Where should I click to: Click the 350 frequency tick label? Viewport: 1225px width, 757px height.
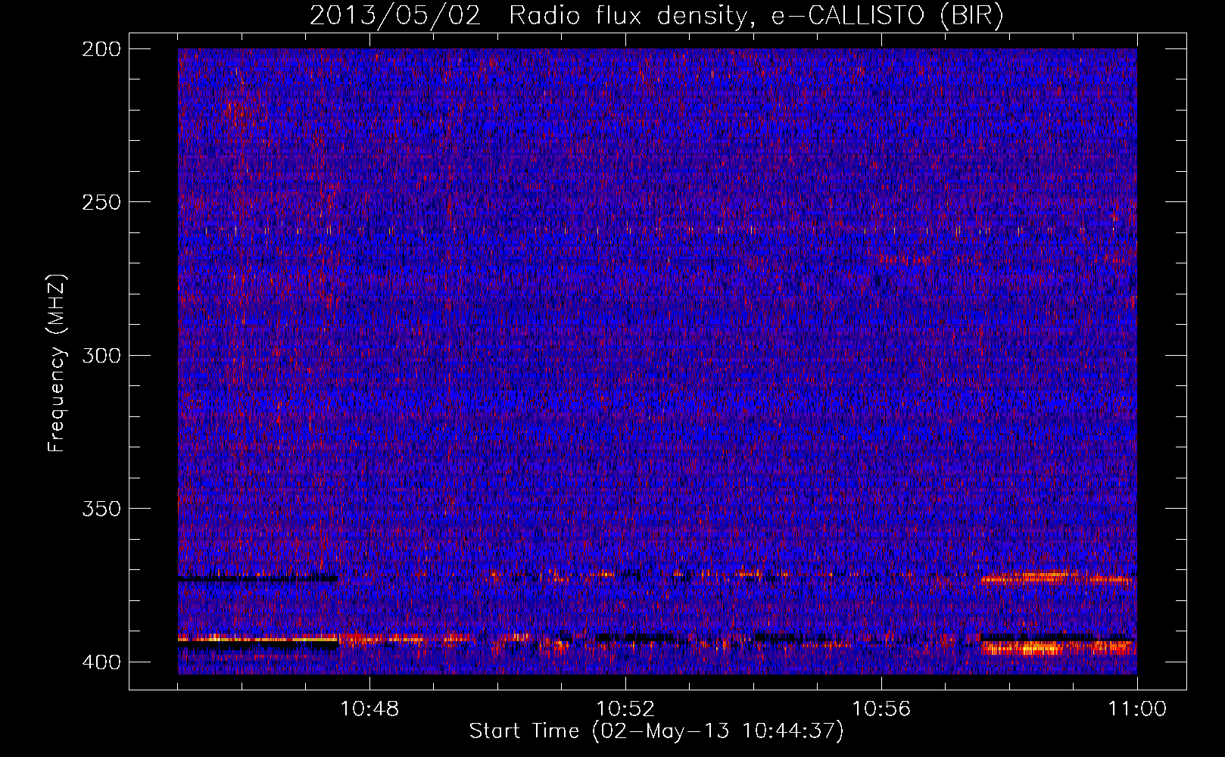click(101, 509)
